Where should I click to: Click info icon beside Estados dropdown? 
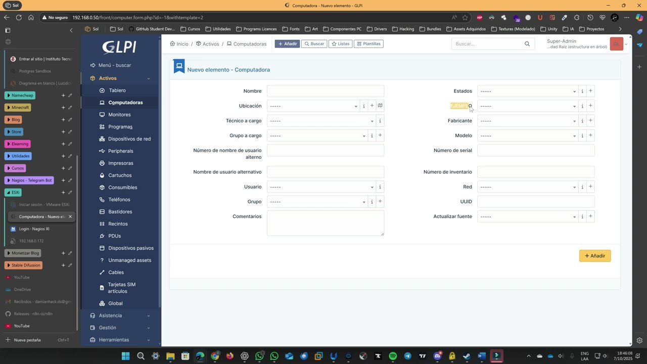(x=582, y=92)
